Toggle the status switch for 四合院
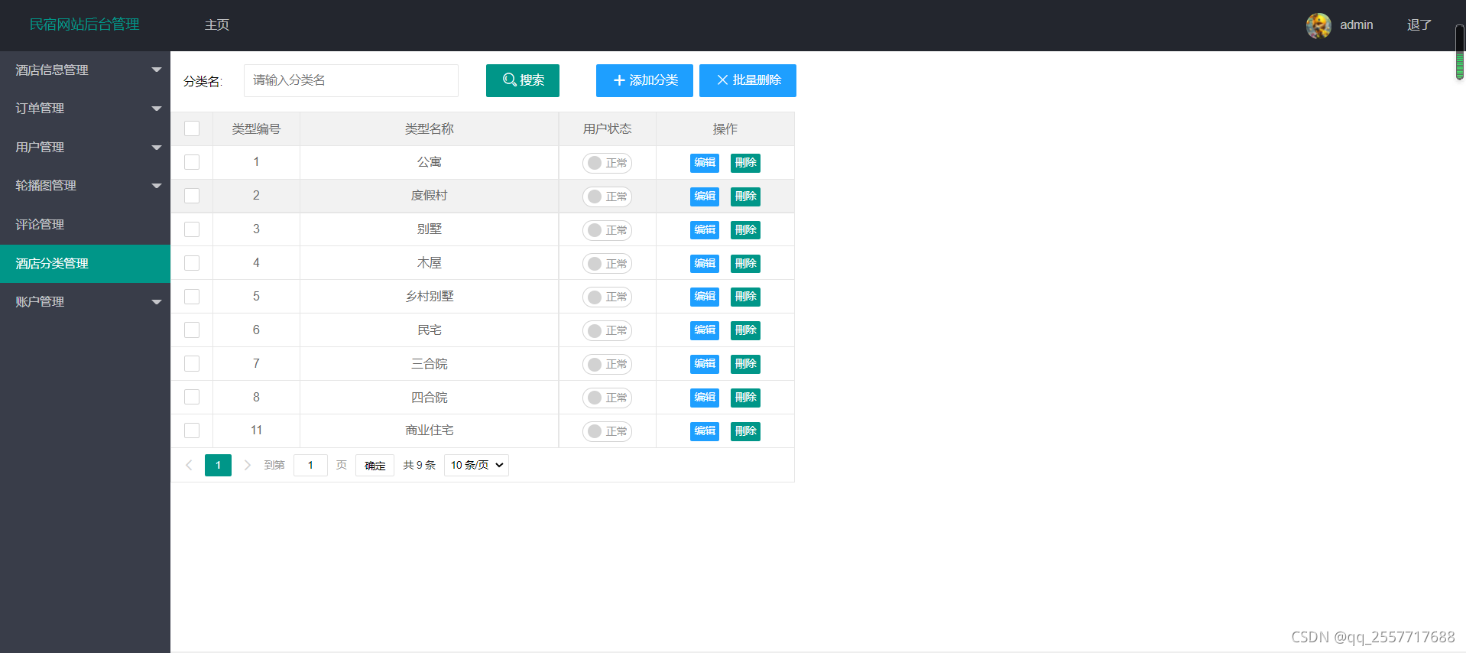 coord(607,398)
